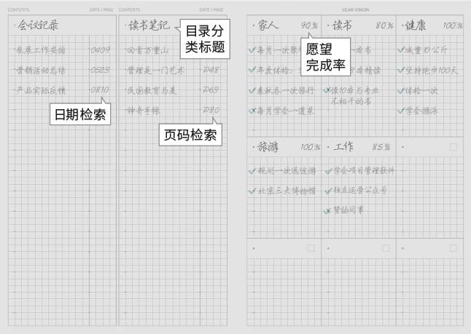The width and height of the screenshot is (471, 334).
Task: Select the 神奇手帐 book entry
Action: [144, 111]
